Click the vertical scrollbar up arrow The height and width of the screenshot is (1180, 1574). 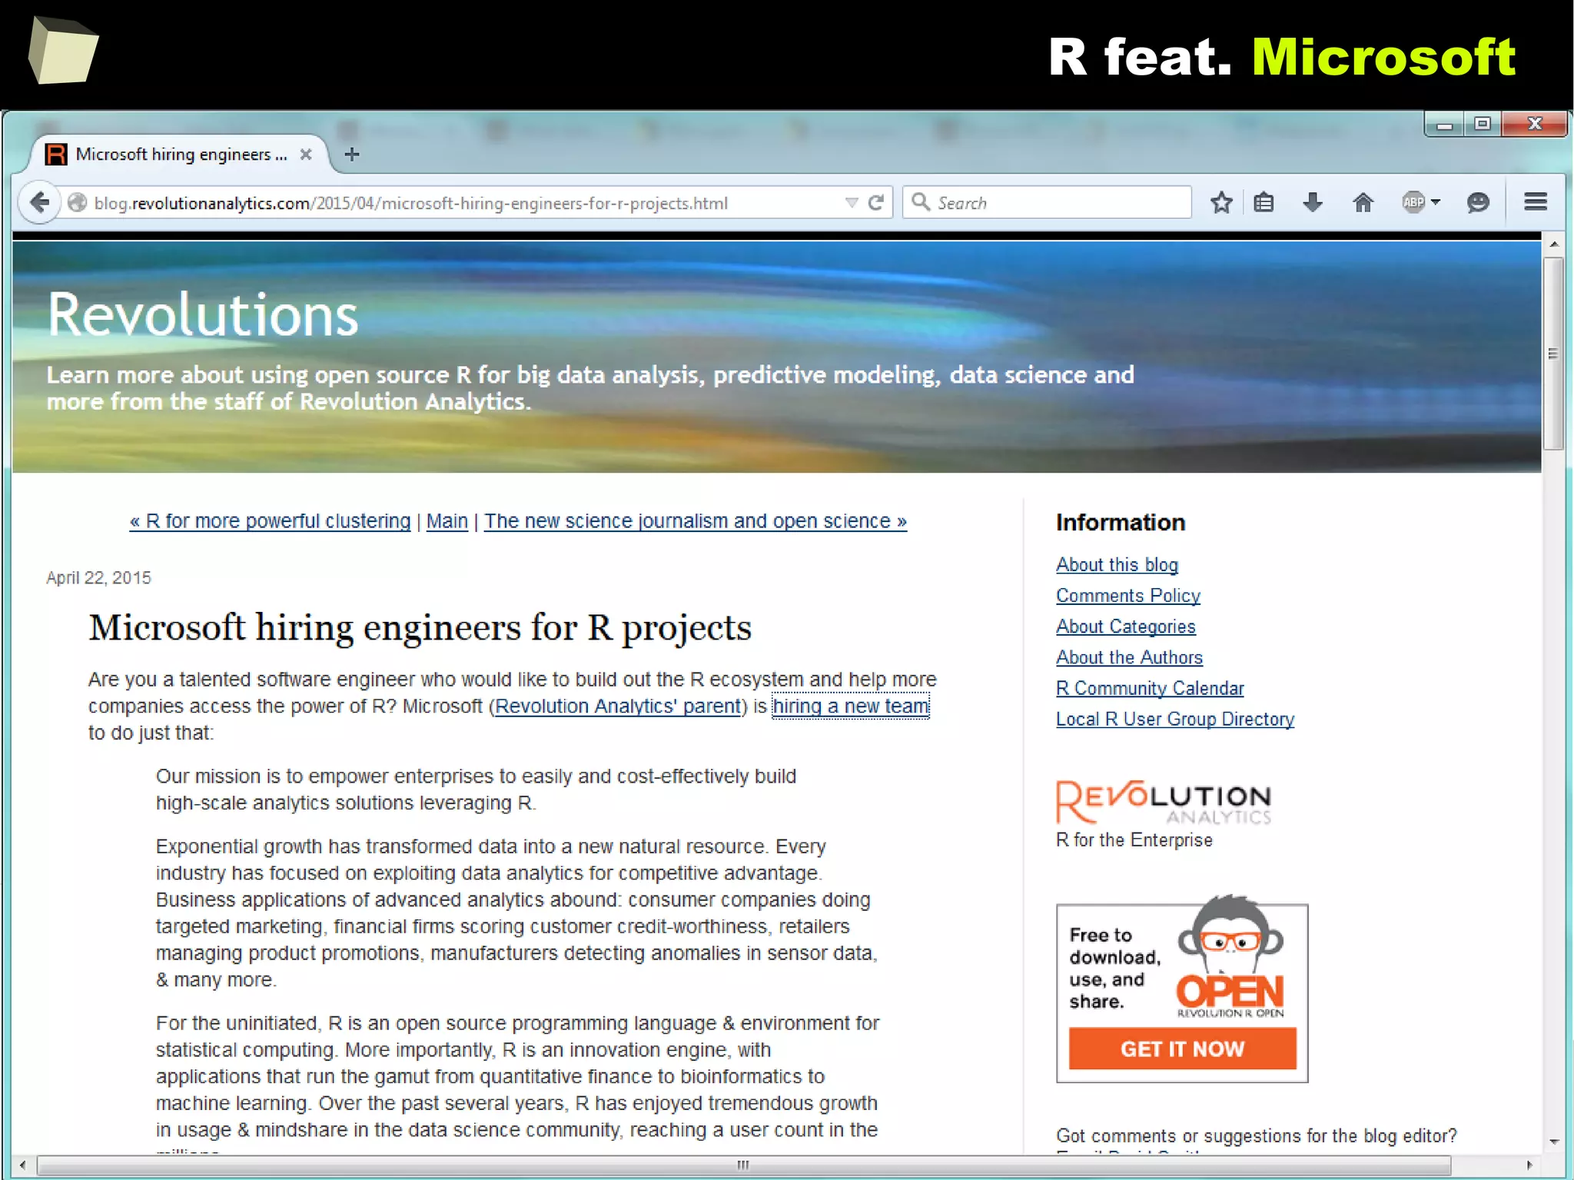click(1553, 244)
